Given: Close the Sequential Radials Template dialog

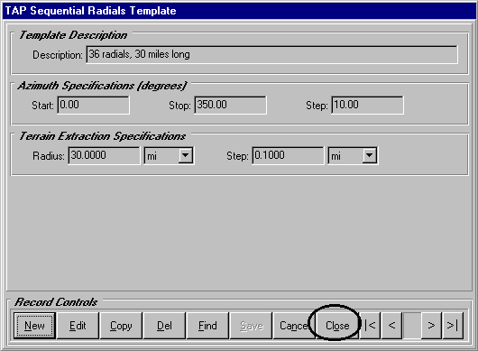Looking at the screenshot, I should point(337,326).
